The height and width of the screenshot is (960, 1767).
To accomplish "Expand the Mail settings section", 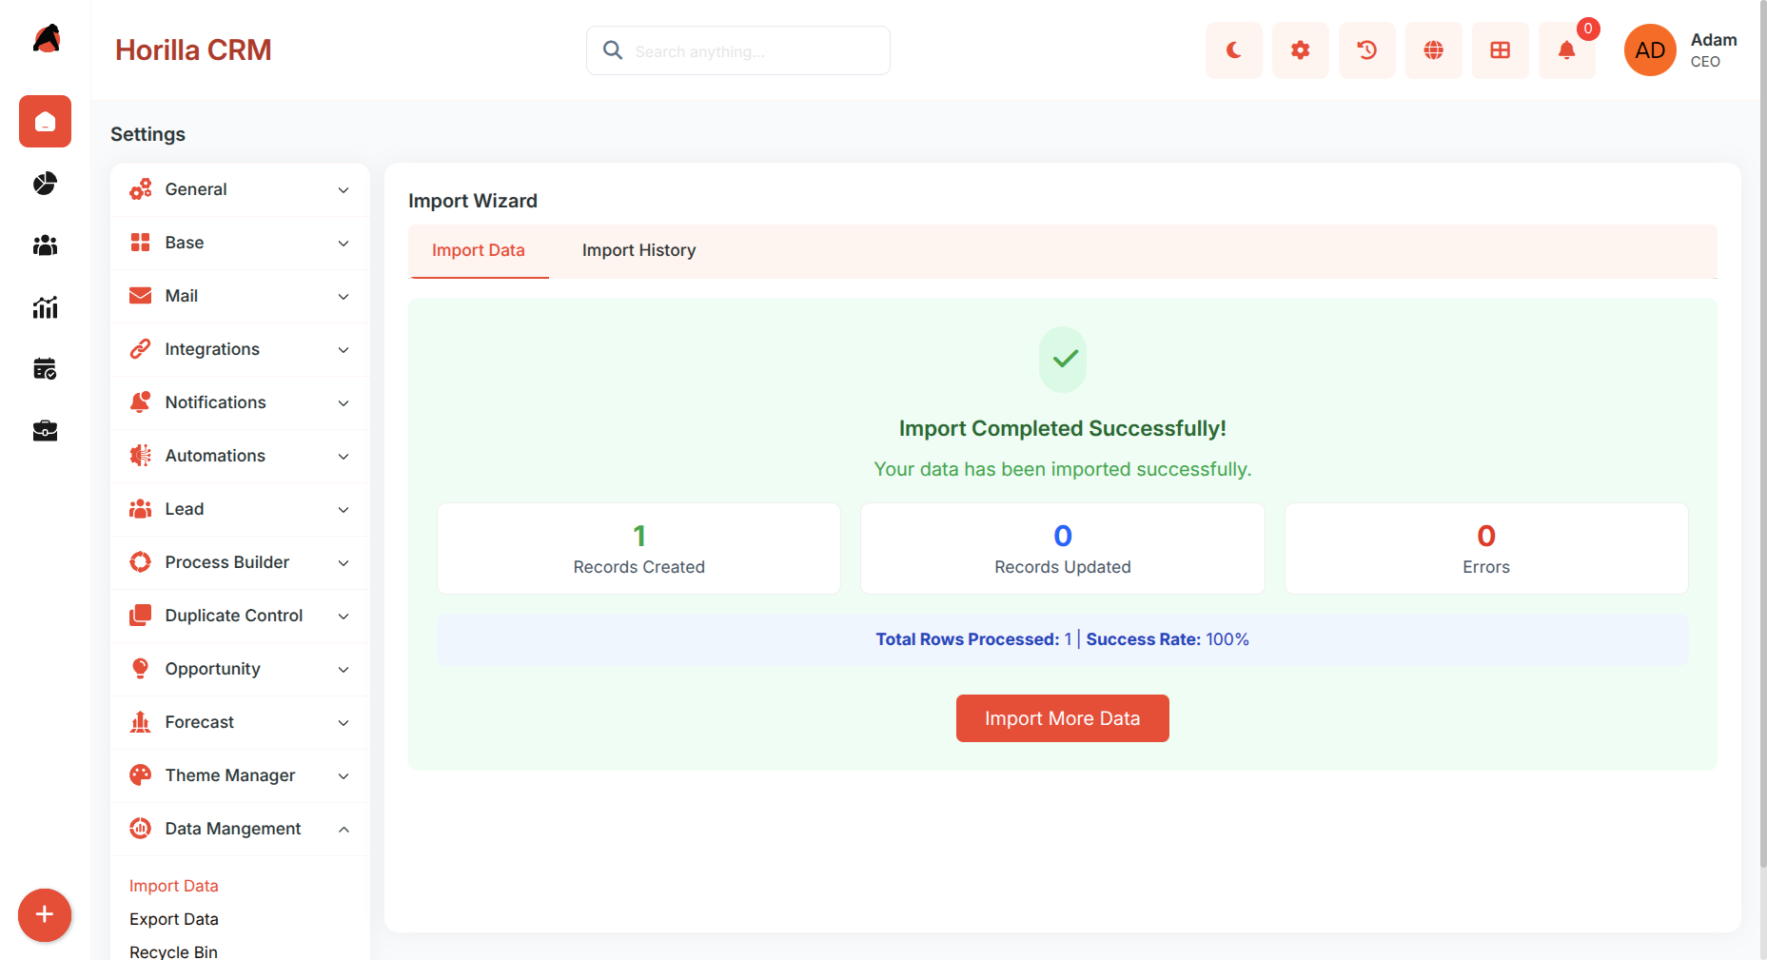I will (240, 296).
